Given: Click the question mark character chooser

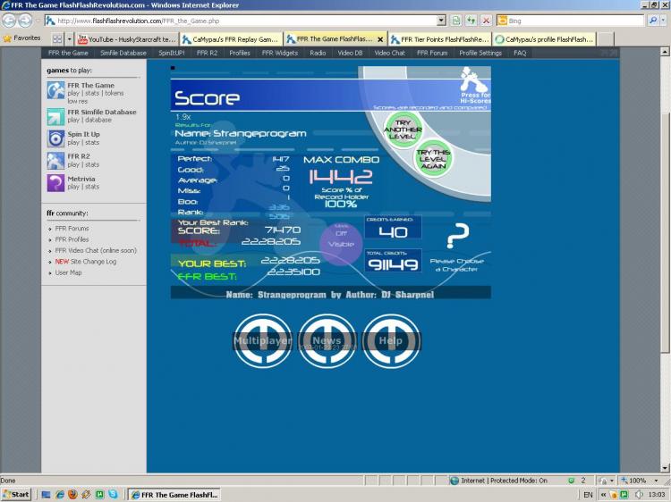Looking at the screenshot, I should click(x=457, y=236).
